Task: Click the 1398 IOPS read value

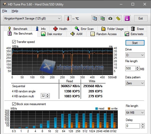Action: pos(72,91)
